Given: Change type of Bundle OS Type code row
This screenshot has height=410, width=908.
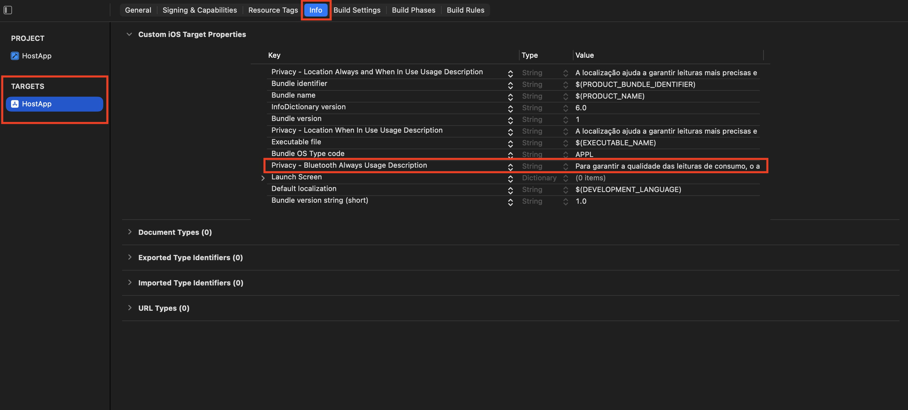Looking at the screenshot, I should click(x=565, y=155).
